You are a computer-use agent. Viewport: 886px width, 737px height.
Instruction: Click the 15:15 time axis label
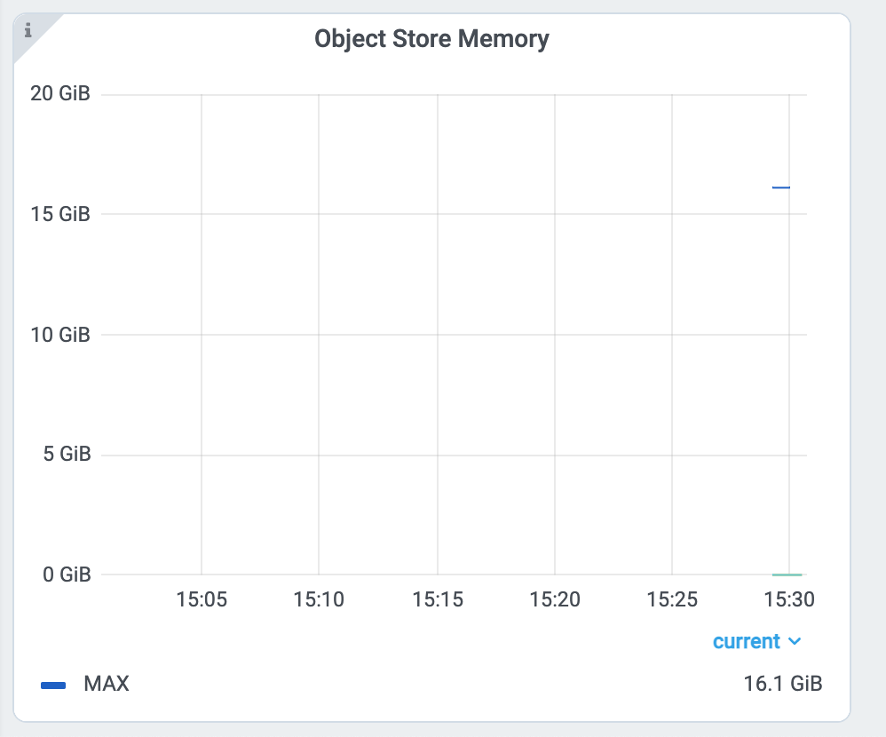439,599
